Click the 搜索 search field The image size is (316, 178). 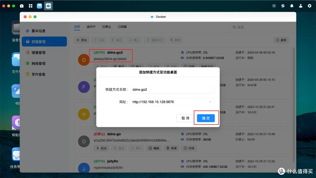click(x=260, y=27)
